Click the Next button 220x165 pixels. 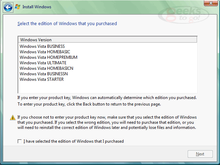pos(200,154)
